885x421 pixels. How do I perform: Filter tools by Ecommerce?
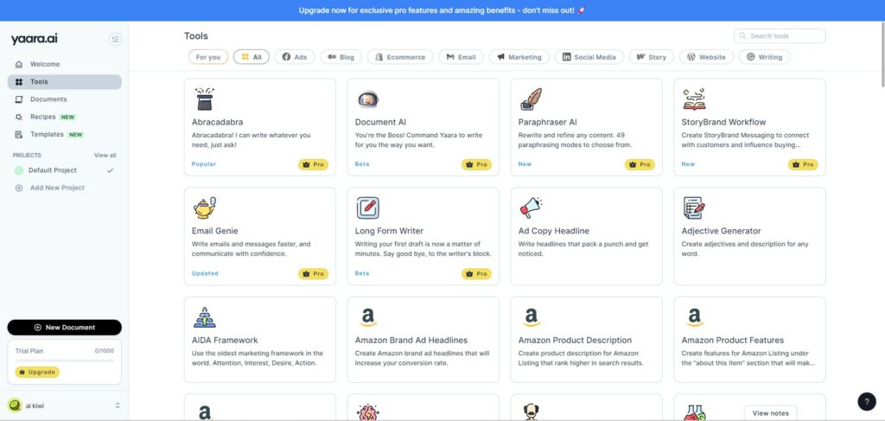tap(400, 57)
